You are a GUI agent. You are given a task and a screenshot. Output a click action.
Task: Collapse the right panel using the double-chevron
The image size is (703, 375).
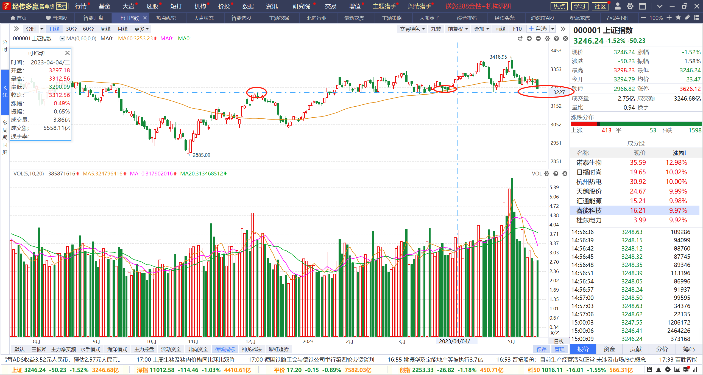(x=563, y=29)
